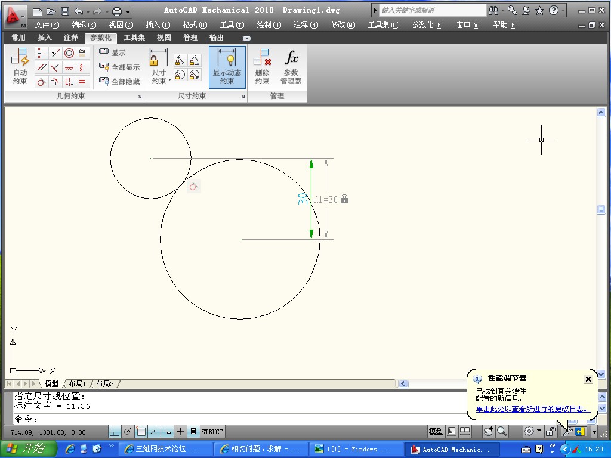Toggle Object Snap Tracking in status bar

[x=154, y=432]
